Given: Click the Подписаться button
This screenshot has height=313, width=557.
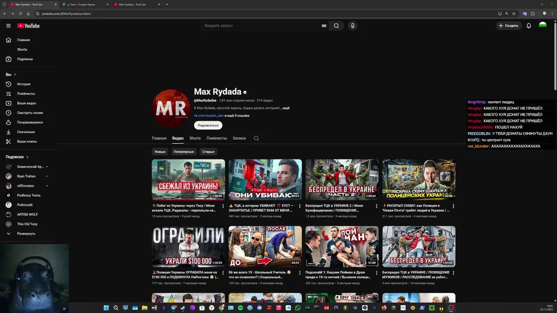Looking at the screenshot, I should [208, 125].
